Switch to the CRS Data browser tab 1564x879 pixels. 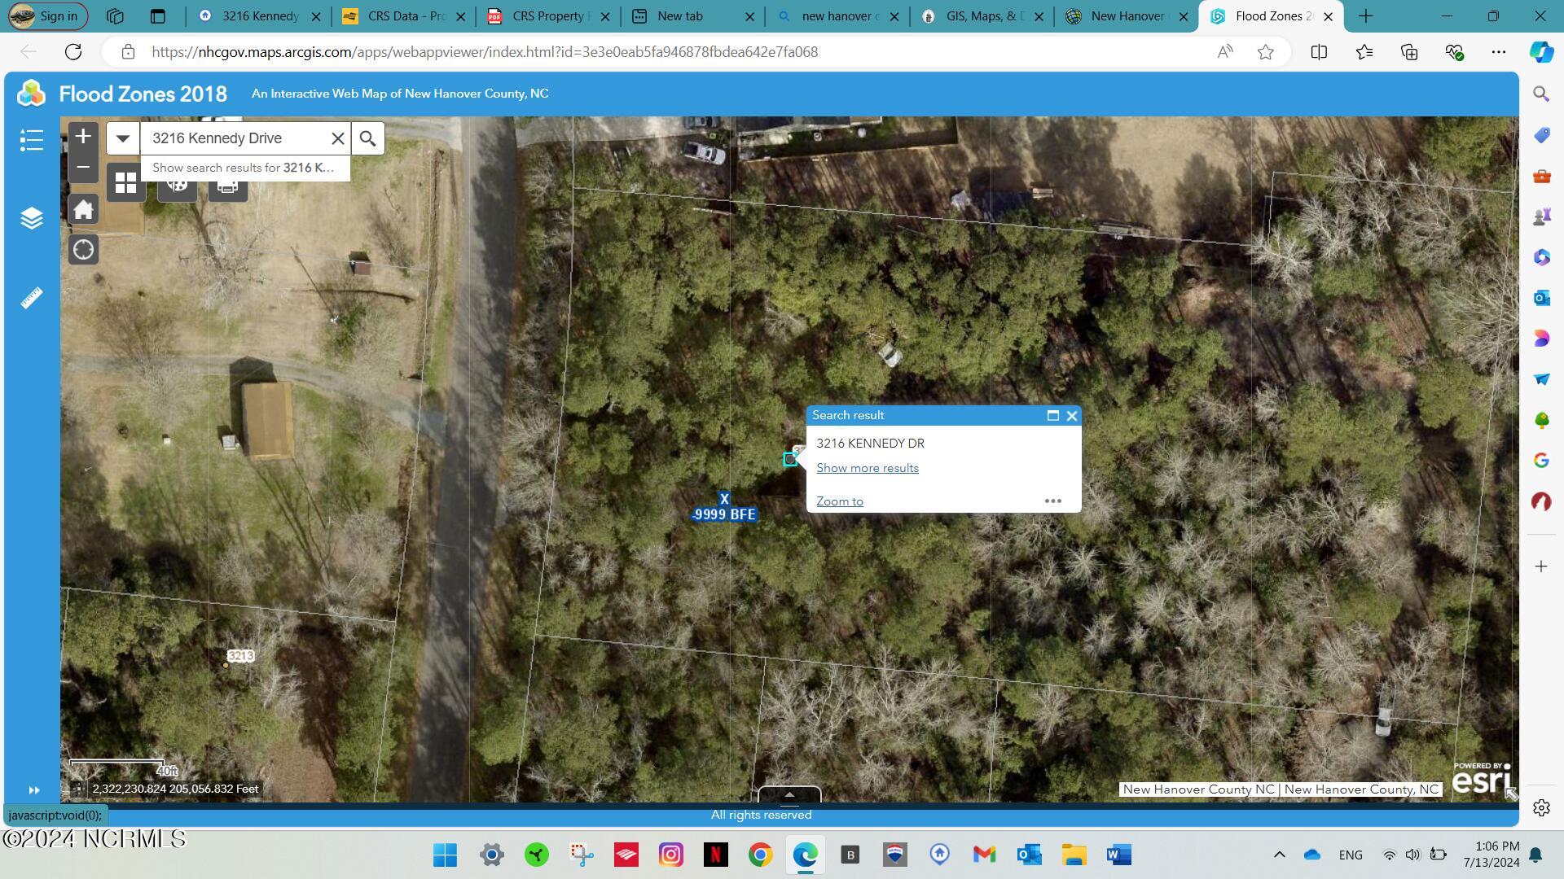[402, 16]
